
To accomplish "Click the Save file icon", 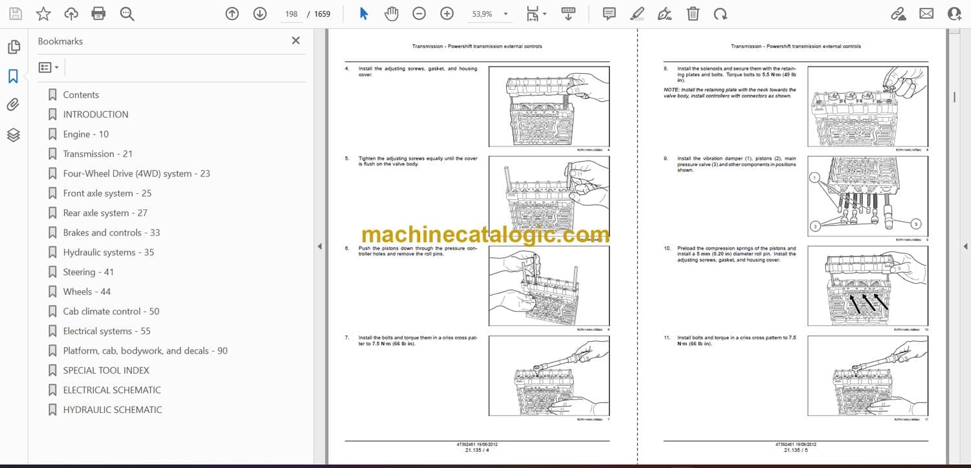I will coord(16,14).
